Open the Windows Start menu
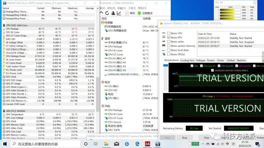 [5, 144]
